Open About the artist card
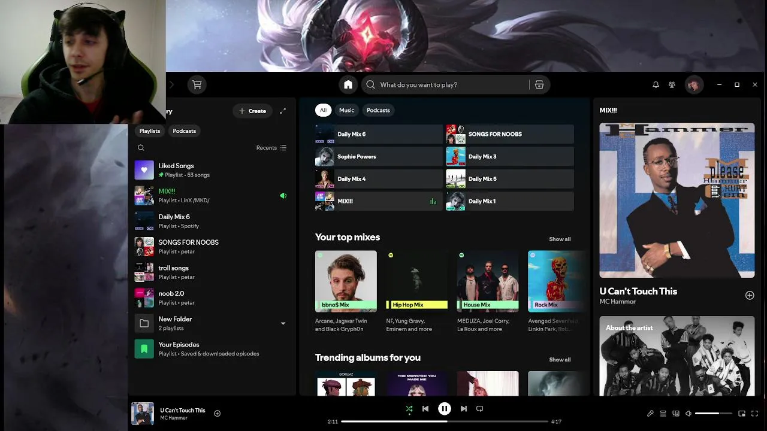 click(x=677, y=357)
